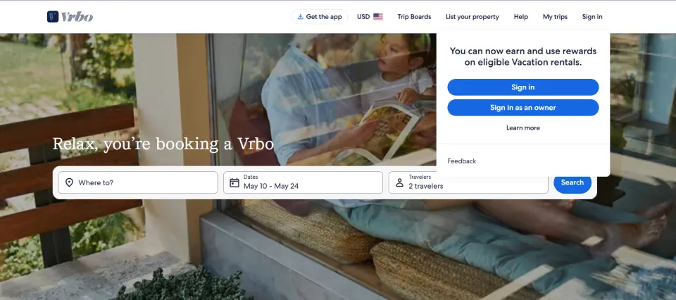The image size is (676, 300).
Task: Click the download icon in Get the app
Action: point(301,17)
